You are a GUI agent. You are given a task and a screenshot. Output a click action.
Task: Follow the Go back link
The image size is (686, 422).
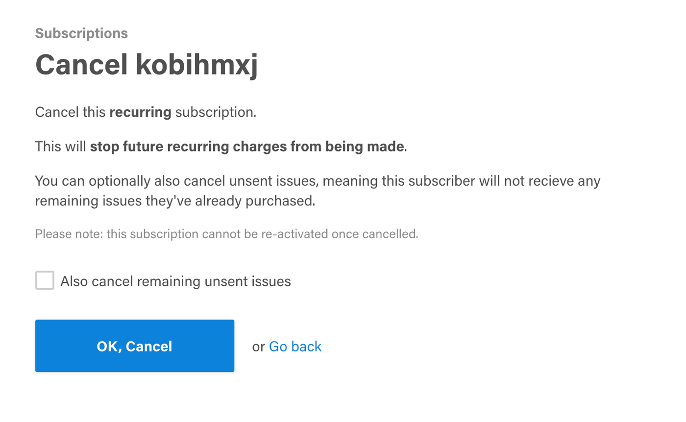(x=295, y=347)
